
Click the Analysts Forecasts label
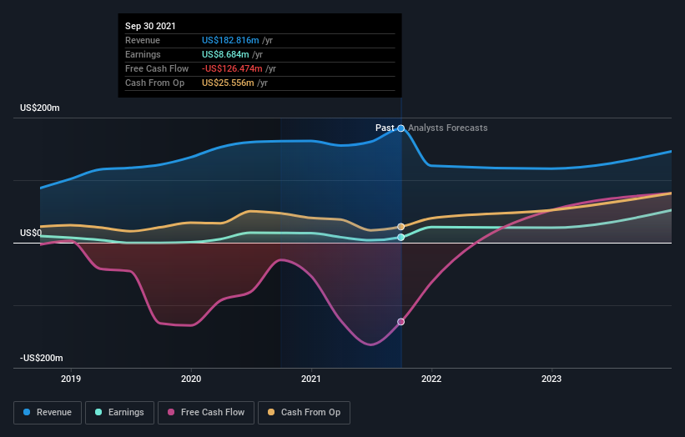coord(448,128)
